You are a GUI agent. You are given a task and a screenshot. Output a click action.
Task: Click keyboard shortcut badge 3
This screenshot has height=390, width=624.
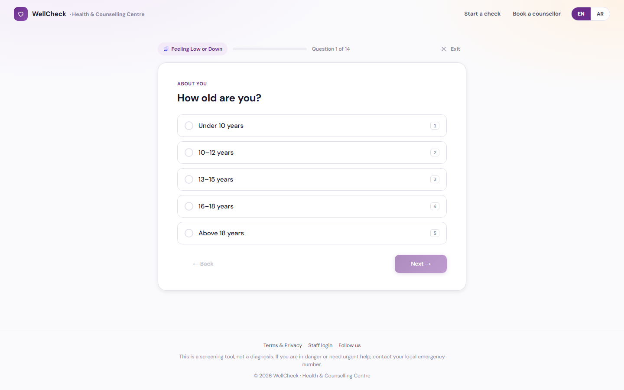pos(435,179)
